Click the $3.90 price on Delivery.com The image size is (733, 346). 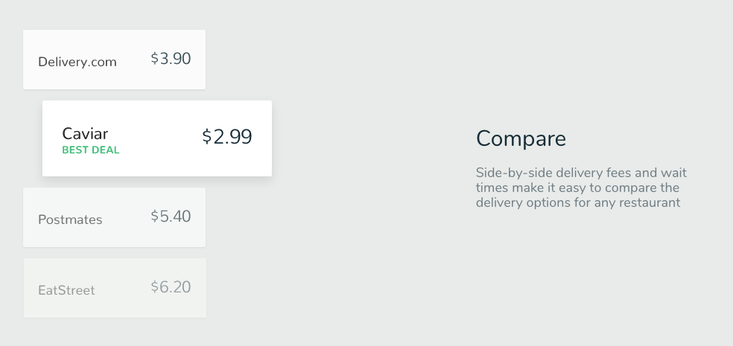tap(171, 59)
